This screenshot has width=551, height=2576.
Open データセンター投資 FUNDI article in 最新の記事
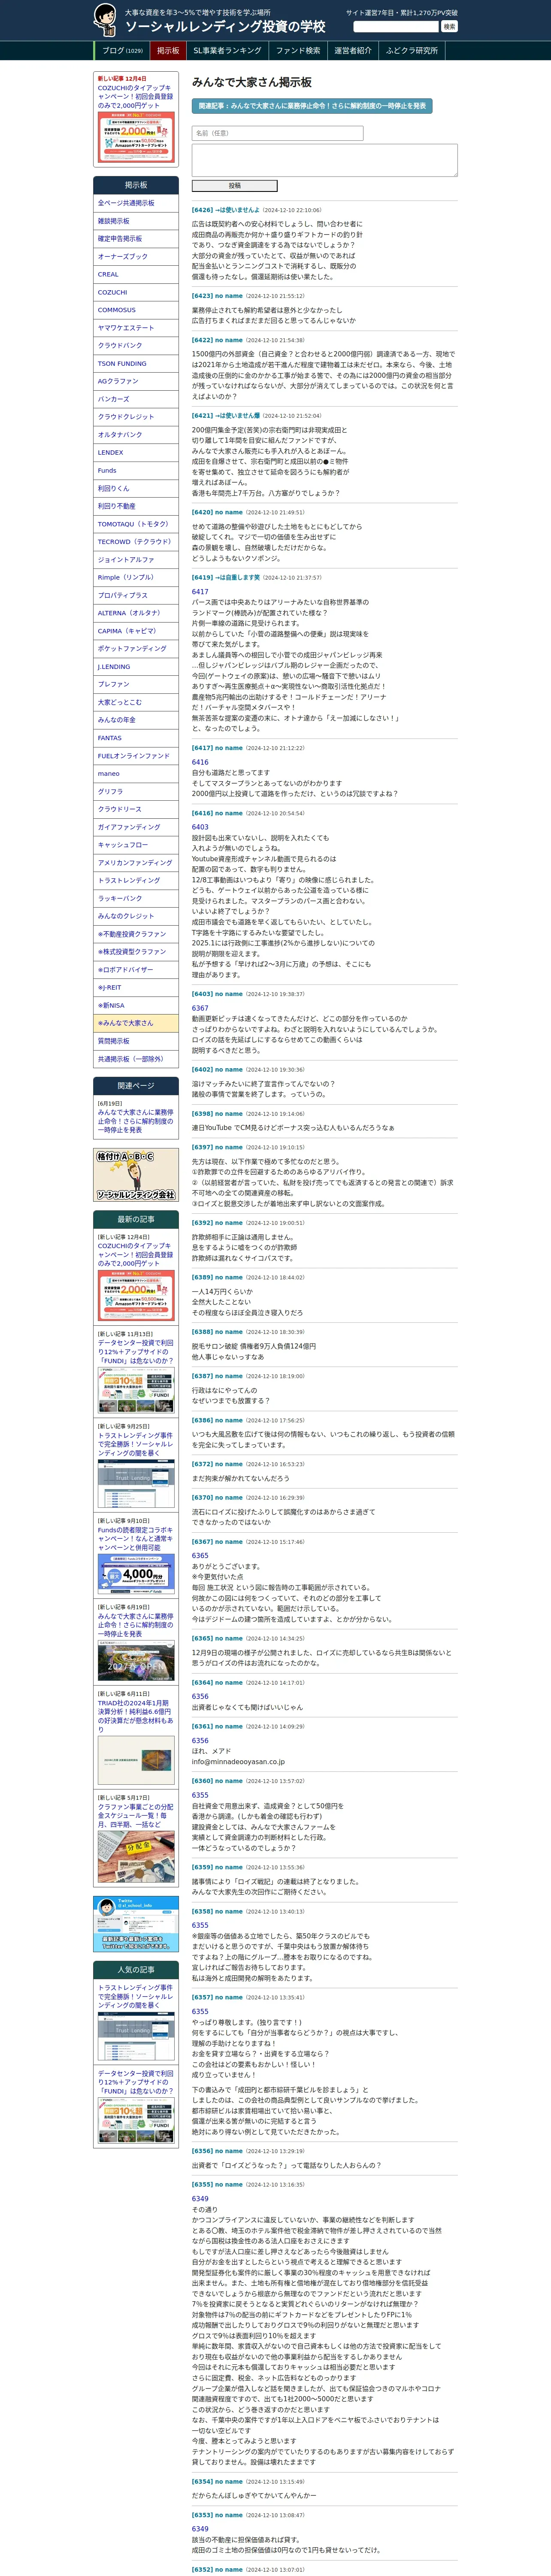[x=135, y=1352]
